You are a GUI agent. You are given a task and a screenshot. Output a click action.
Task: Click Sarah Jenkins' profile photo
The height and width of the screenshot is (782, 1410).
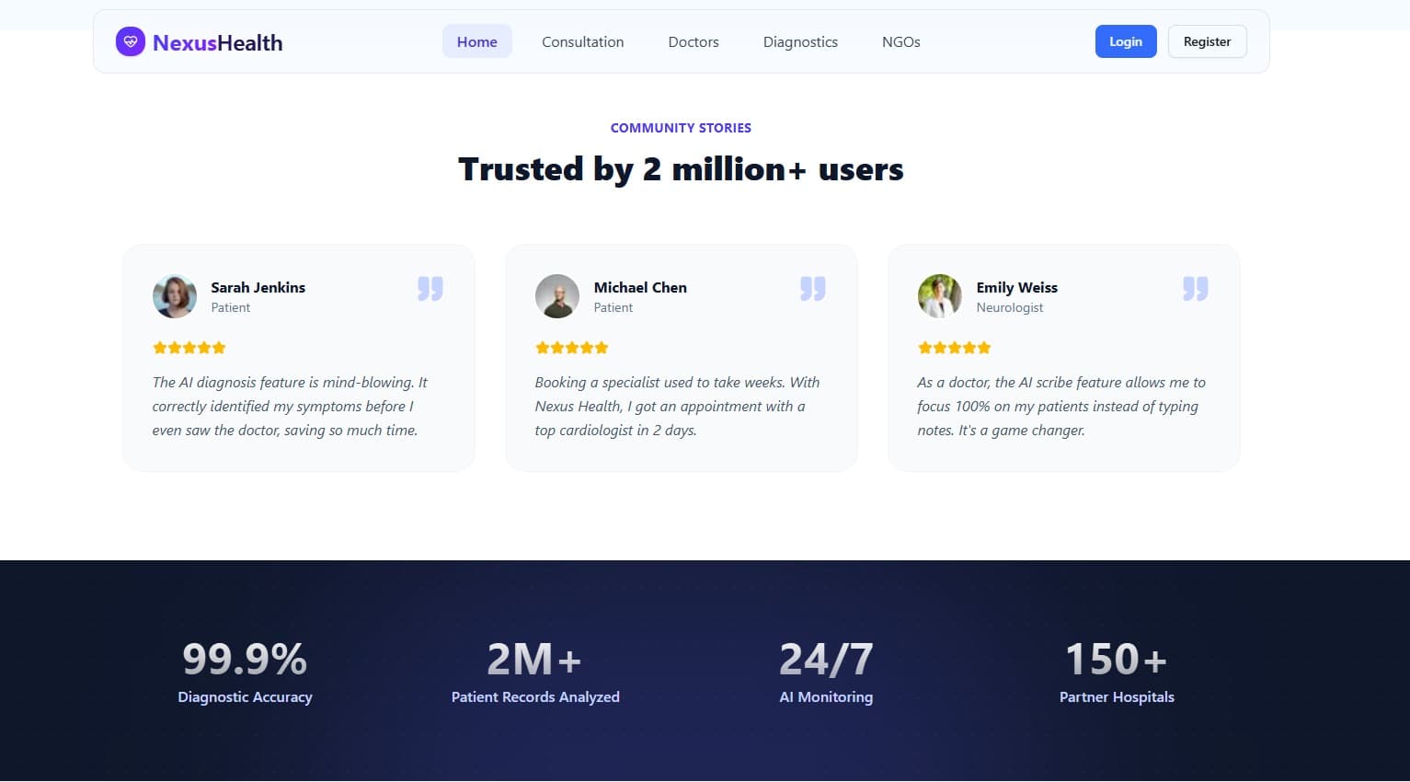175,296
